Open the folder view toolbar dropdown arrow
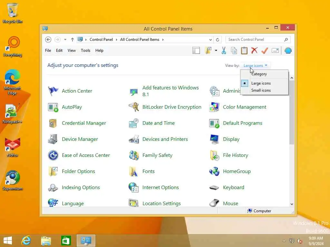Image resolution: width=330 pixels, height=247 pixels. coord(216,50)
